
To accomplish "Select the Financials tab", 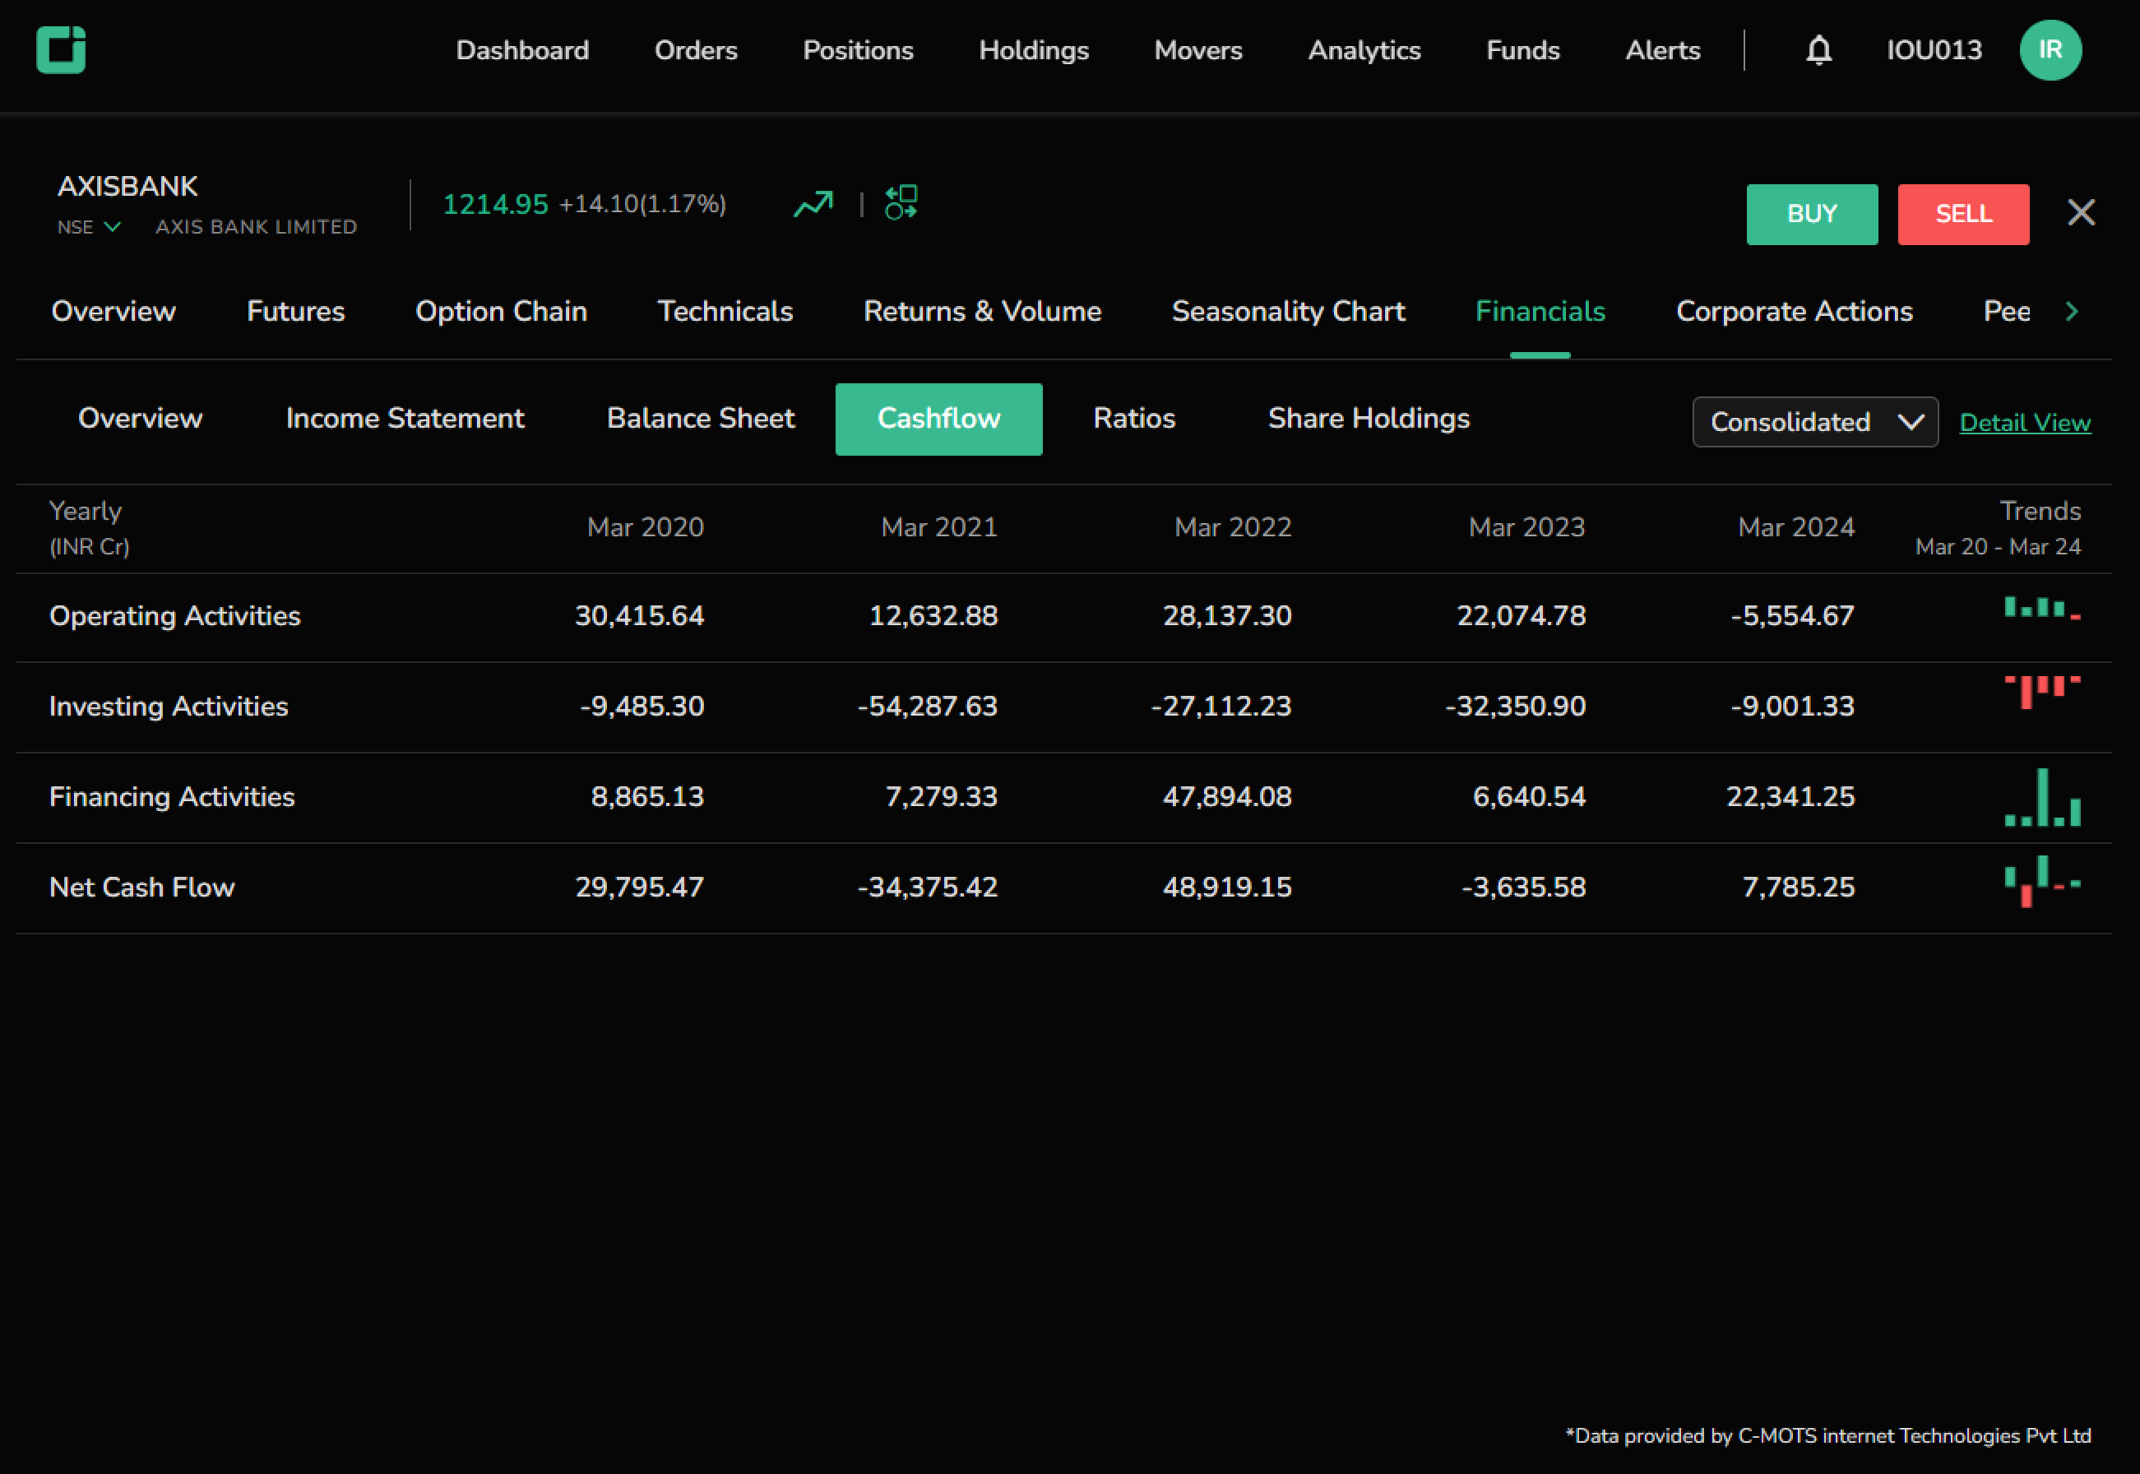I will click(x=1540, y=311).
